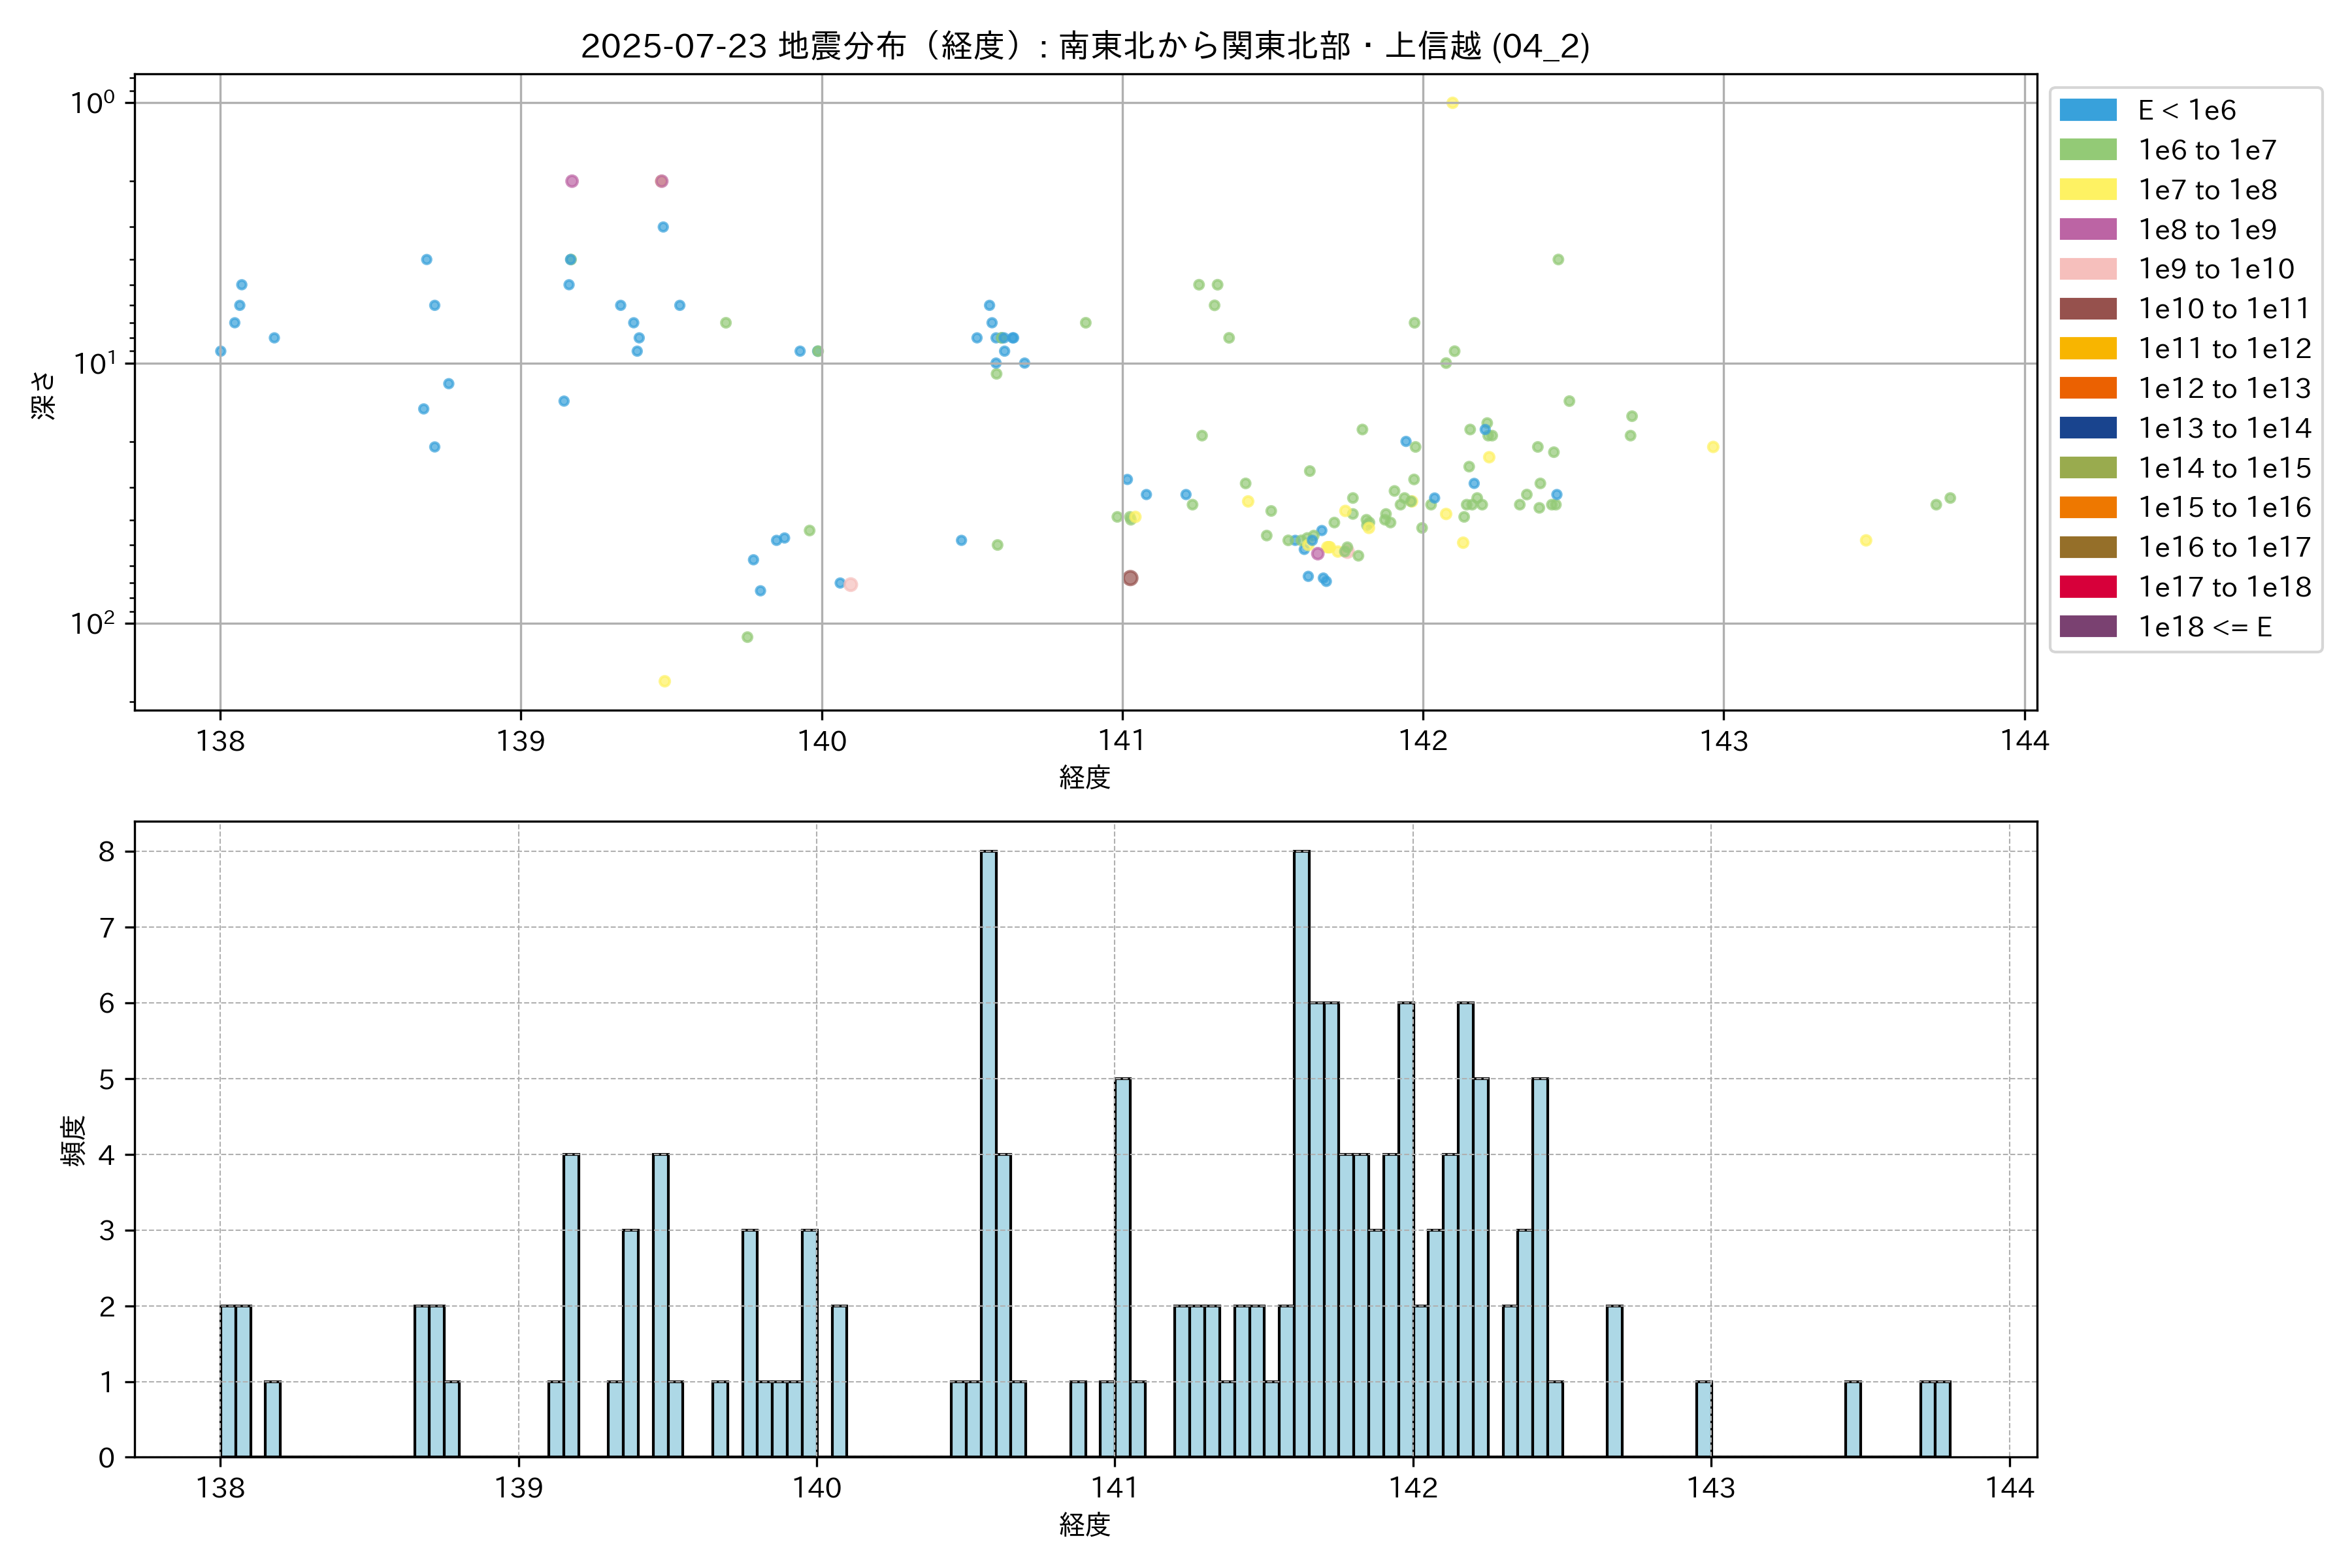This screenshot has width=2352, height=1568.
Task: Click the green '1e6 to 1e7' legend swatch
Action: click(x=2088, y=150)
